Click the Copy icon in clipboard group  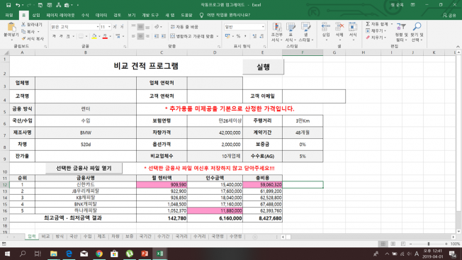pyautogui.click(x=23, y=31)
